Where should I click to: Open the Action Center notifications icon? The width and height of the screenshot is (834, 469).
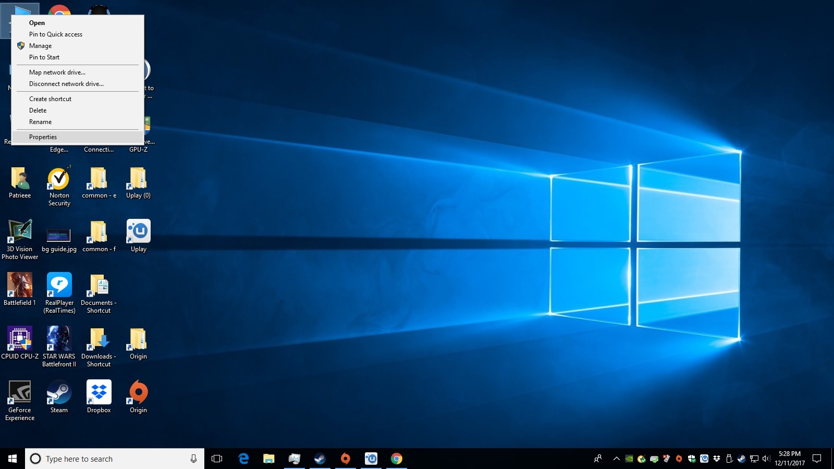coord(817,459)
